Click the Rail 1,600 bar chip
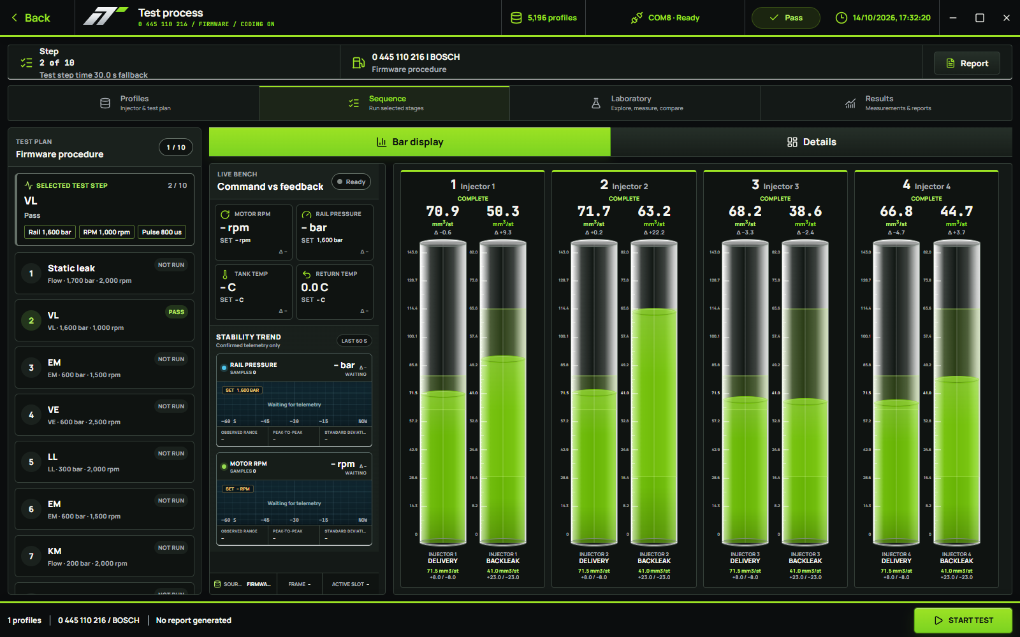1020x637 pixels. point(50,232)
